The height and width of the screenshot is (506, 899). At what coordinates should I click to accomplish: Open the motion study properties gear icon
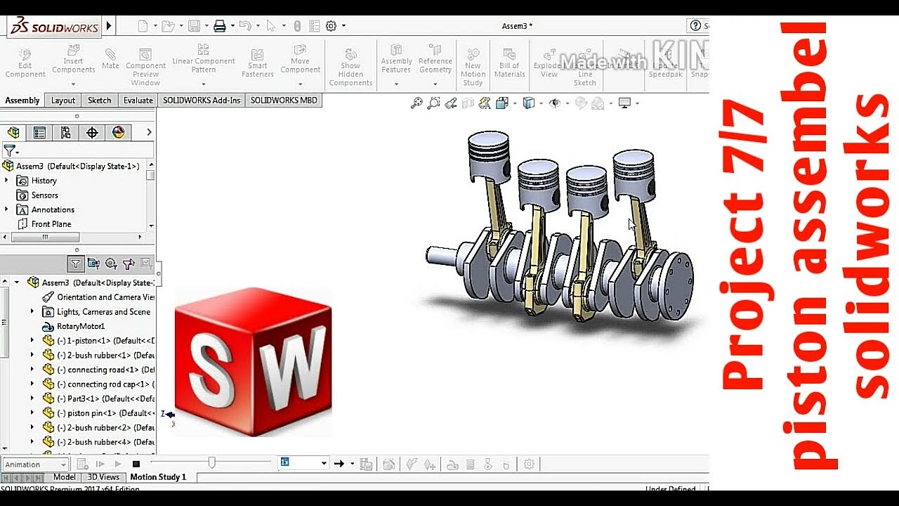[529, 464]
